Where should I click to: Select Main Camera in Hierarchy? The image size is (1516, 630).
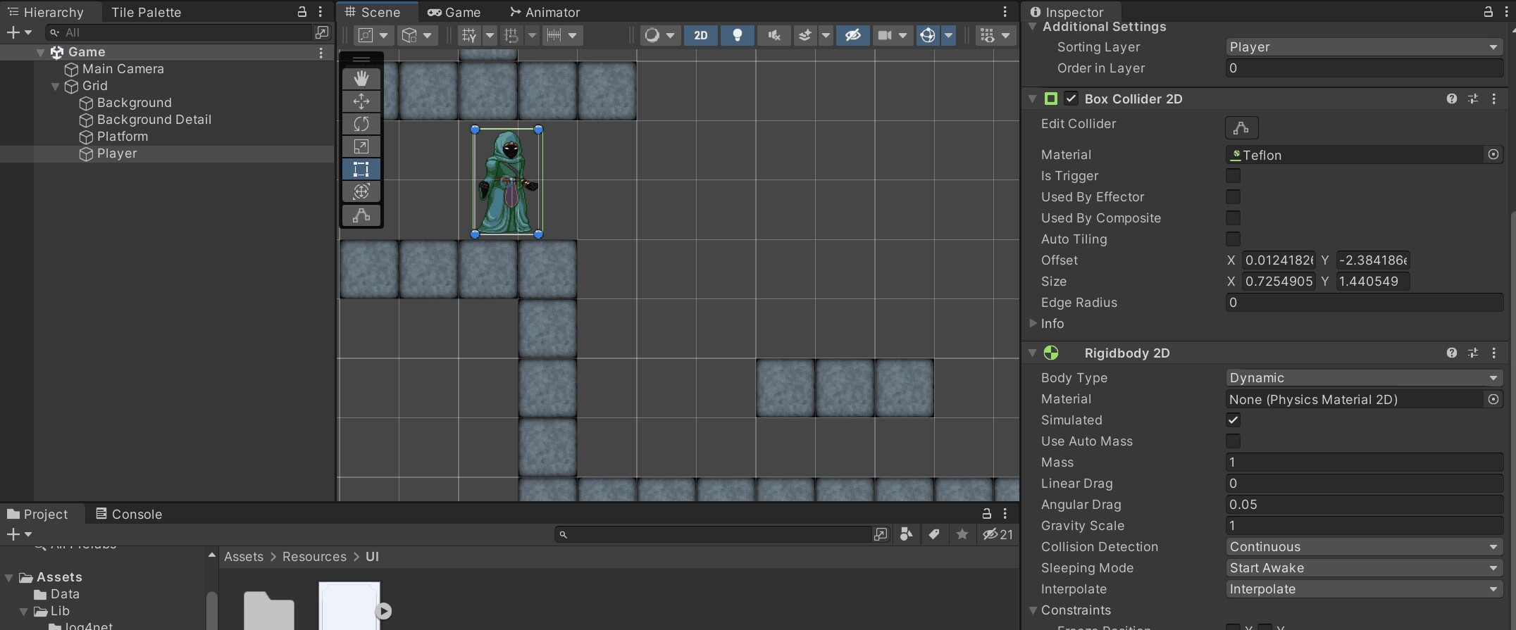[123, 69]
